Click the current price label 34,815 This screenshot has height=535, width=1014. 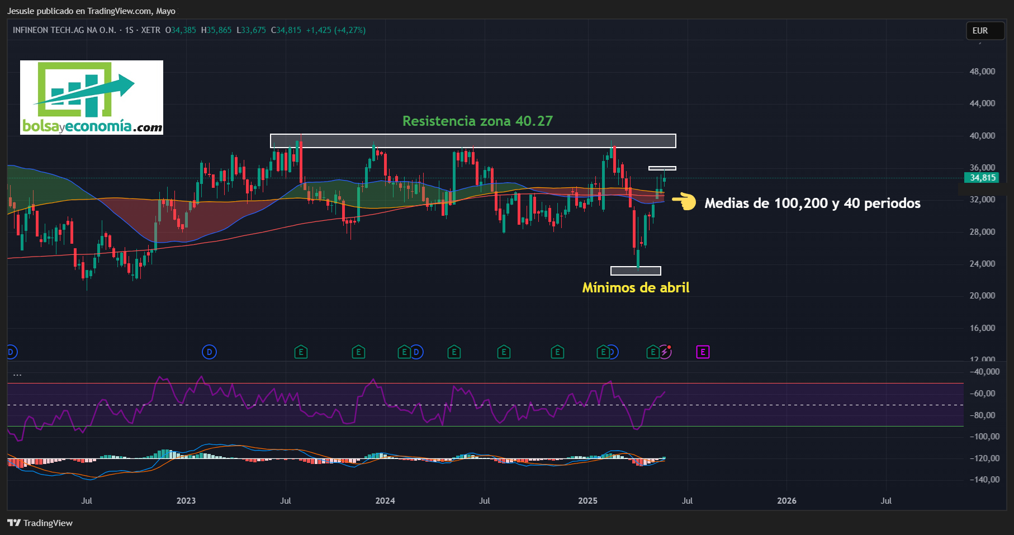coord(982,178)
